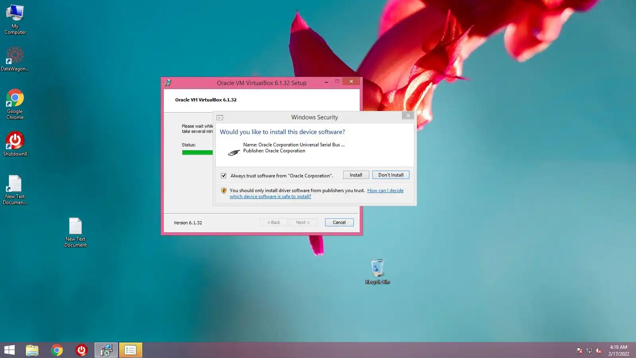Image resolution: width=636 pixels, height=358 pixels.
Task: Open the Windows Start button
Action: coord(10,350)
